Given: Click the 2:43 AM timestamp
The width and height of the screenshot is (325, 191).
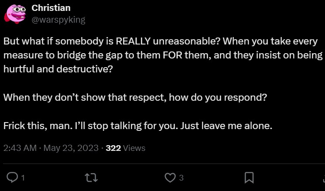Looking at the screenshot, I should (x=20, y=148).
